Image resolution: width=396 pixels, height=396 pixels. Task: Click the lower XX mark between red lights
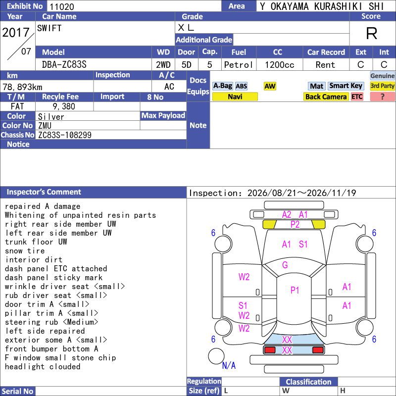click(x=287, y=350)
